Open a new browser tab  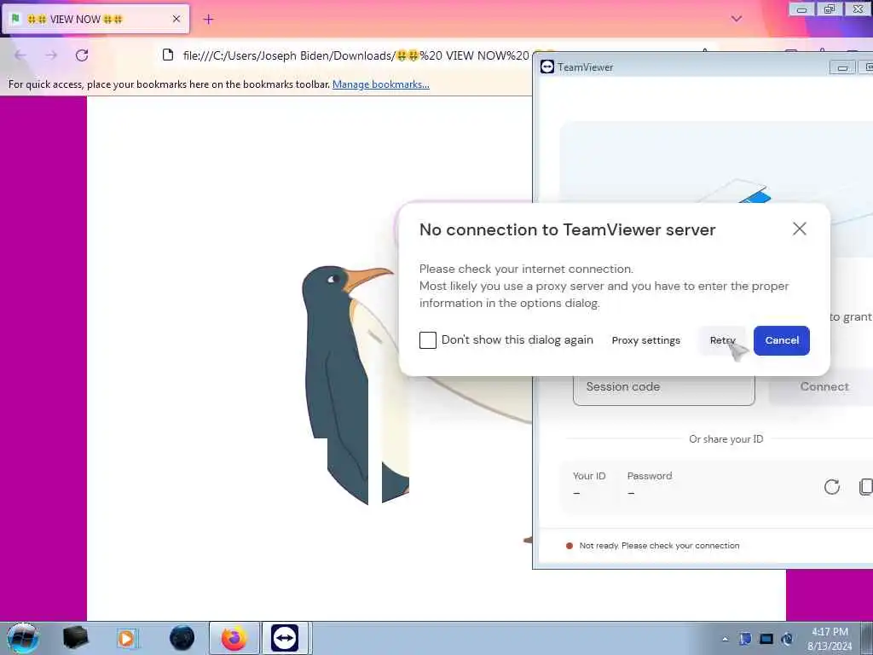[208, 20]
